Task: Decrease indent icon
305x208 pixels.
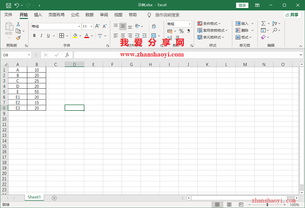Action: [137, 35]
